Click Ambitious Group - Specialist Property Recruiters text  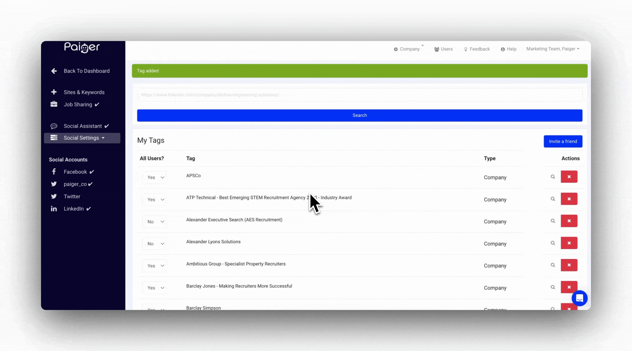coord(236,264)
